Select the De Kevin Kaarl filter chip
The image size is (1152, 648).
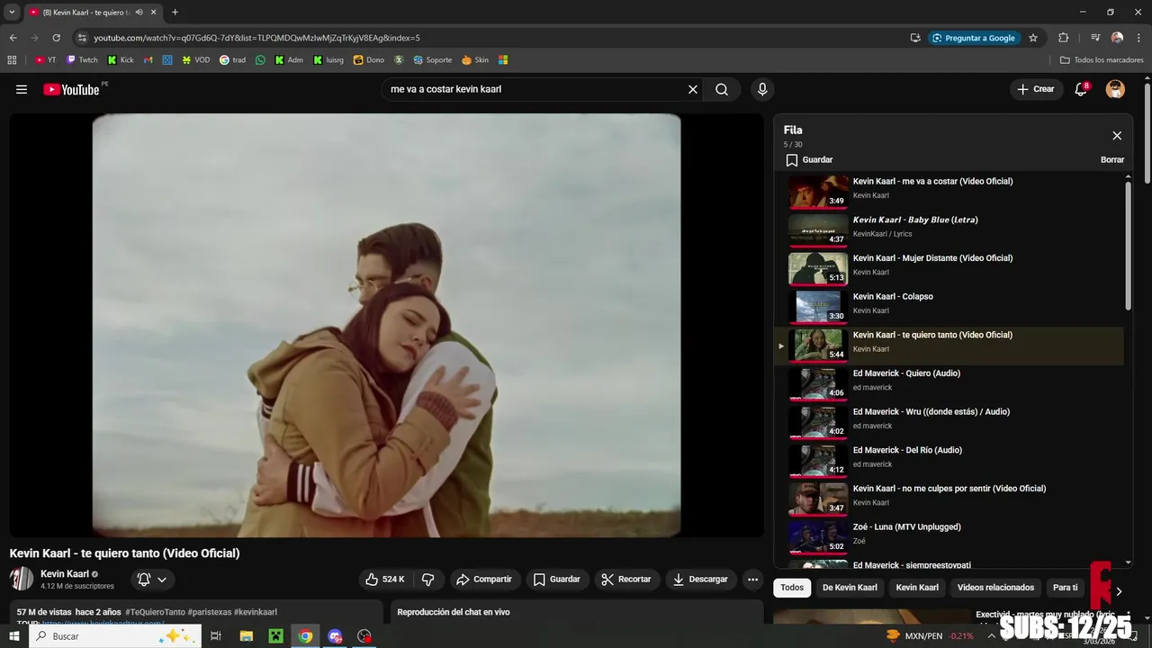pyautogui.click(x=850, y=588)
